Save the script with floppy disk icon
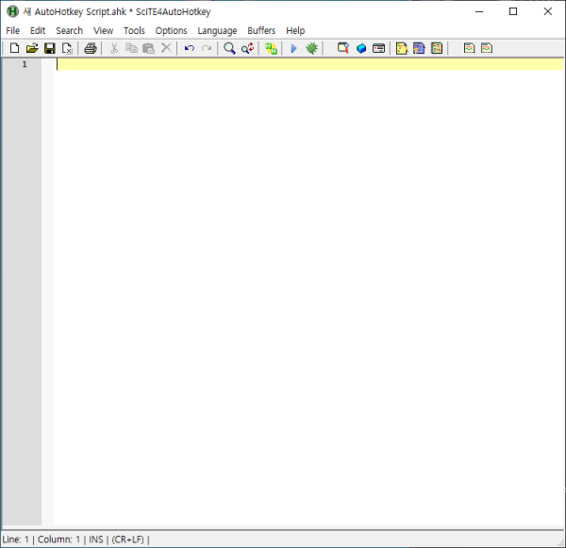 (x=49, y=48)
